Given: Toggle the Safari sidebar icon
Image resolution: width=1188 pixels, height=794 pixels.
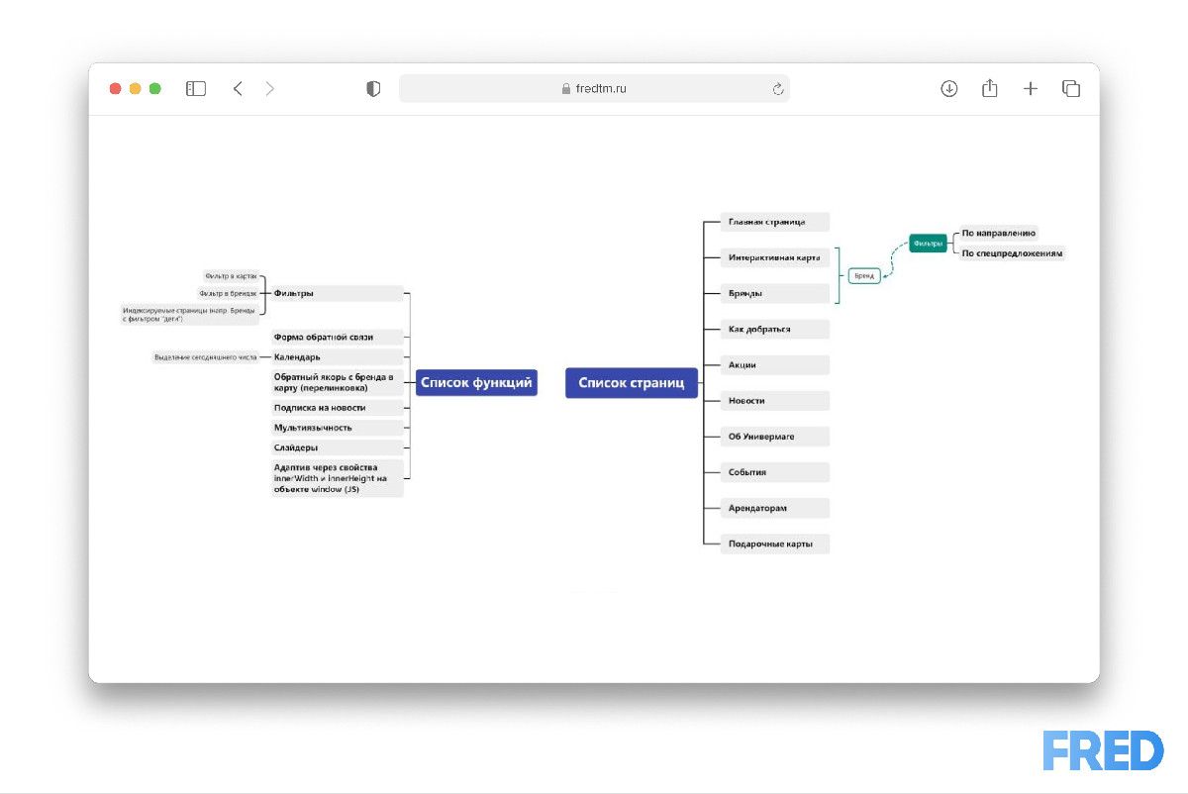Looking at the screenshot, I should point(196,89).
